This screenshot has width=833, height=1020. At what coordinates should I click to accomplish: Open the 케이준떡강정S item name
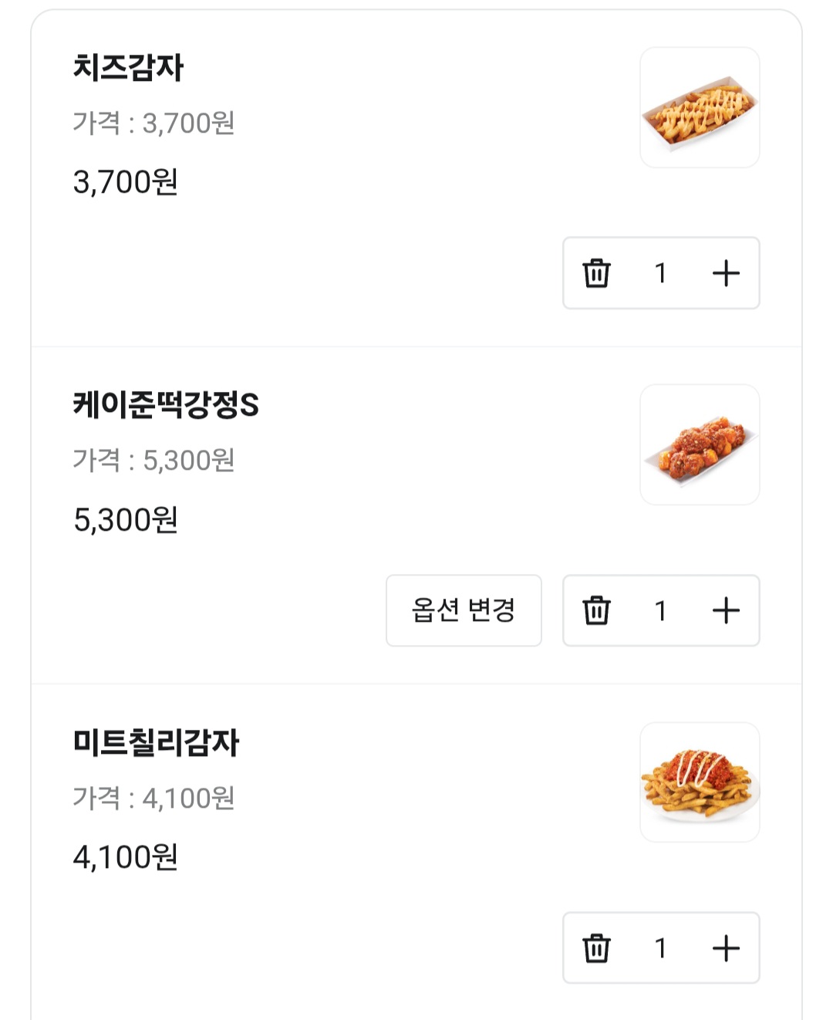click(166, 405)
